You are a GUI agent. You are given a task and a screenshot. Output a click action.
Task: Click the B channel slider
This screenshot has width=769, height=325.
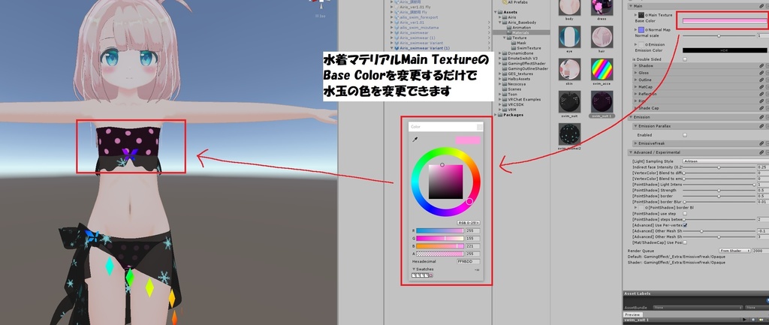(x=440, y=246)
